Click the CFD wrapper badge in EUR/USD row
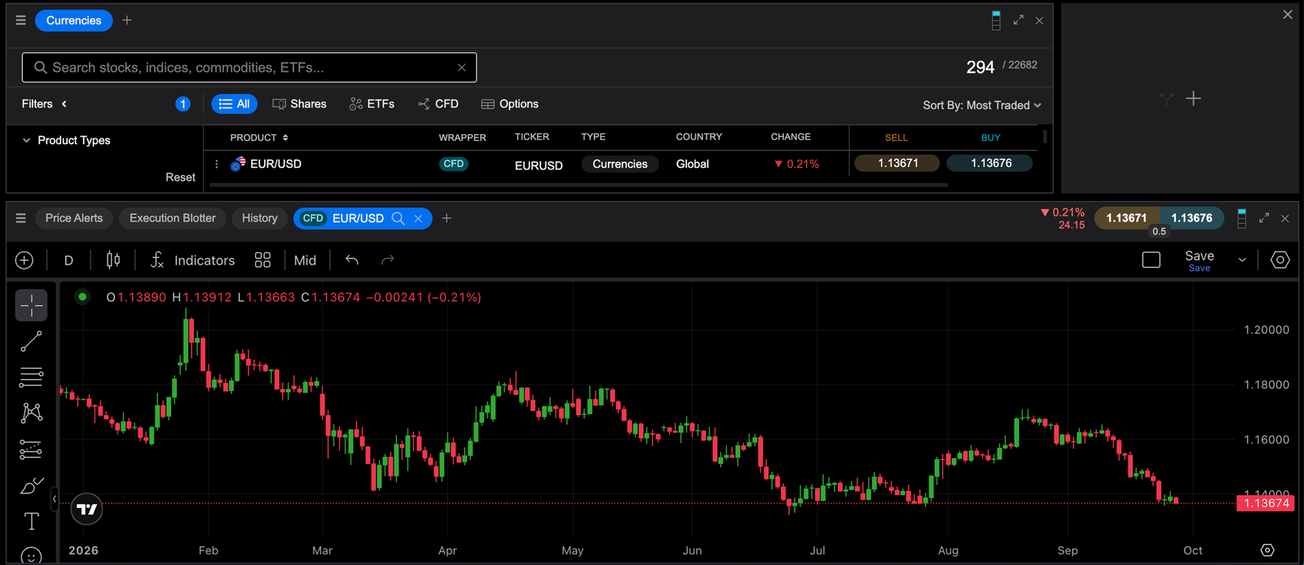Image resolution: width=1304 pixels, height=565 pixels. [x=454, y=164]
